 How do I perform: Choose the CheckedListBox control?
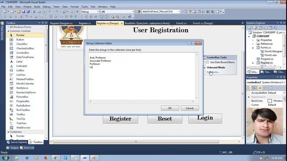point(25,48)
